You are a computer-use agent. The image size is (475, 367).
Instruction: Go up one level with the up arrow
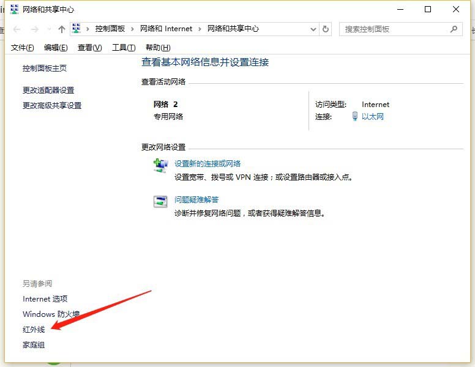click(x=62, y=29)
